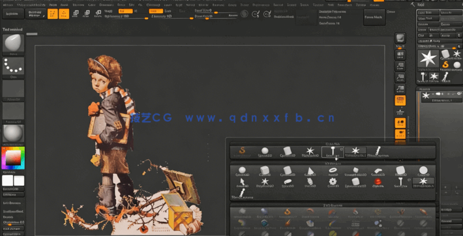463x236 pixels.
Task: Select the Sphereinder3D primitive beside the red ZSphere
Action: click(x=355, y=183)
